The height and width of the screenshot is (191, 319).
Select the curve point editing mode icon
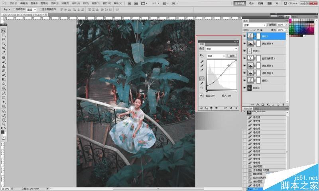[202, 78]
